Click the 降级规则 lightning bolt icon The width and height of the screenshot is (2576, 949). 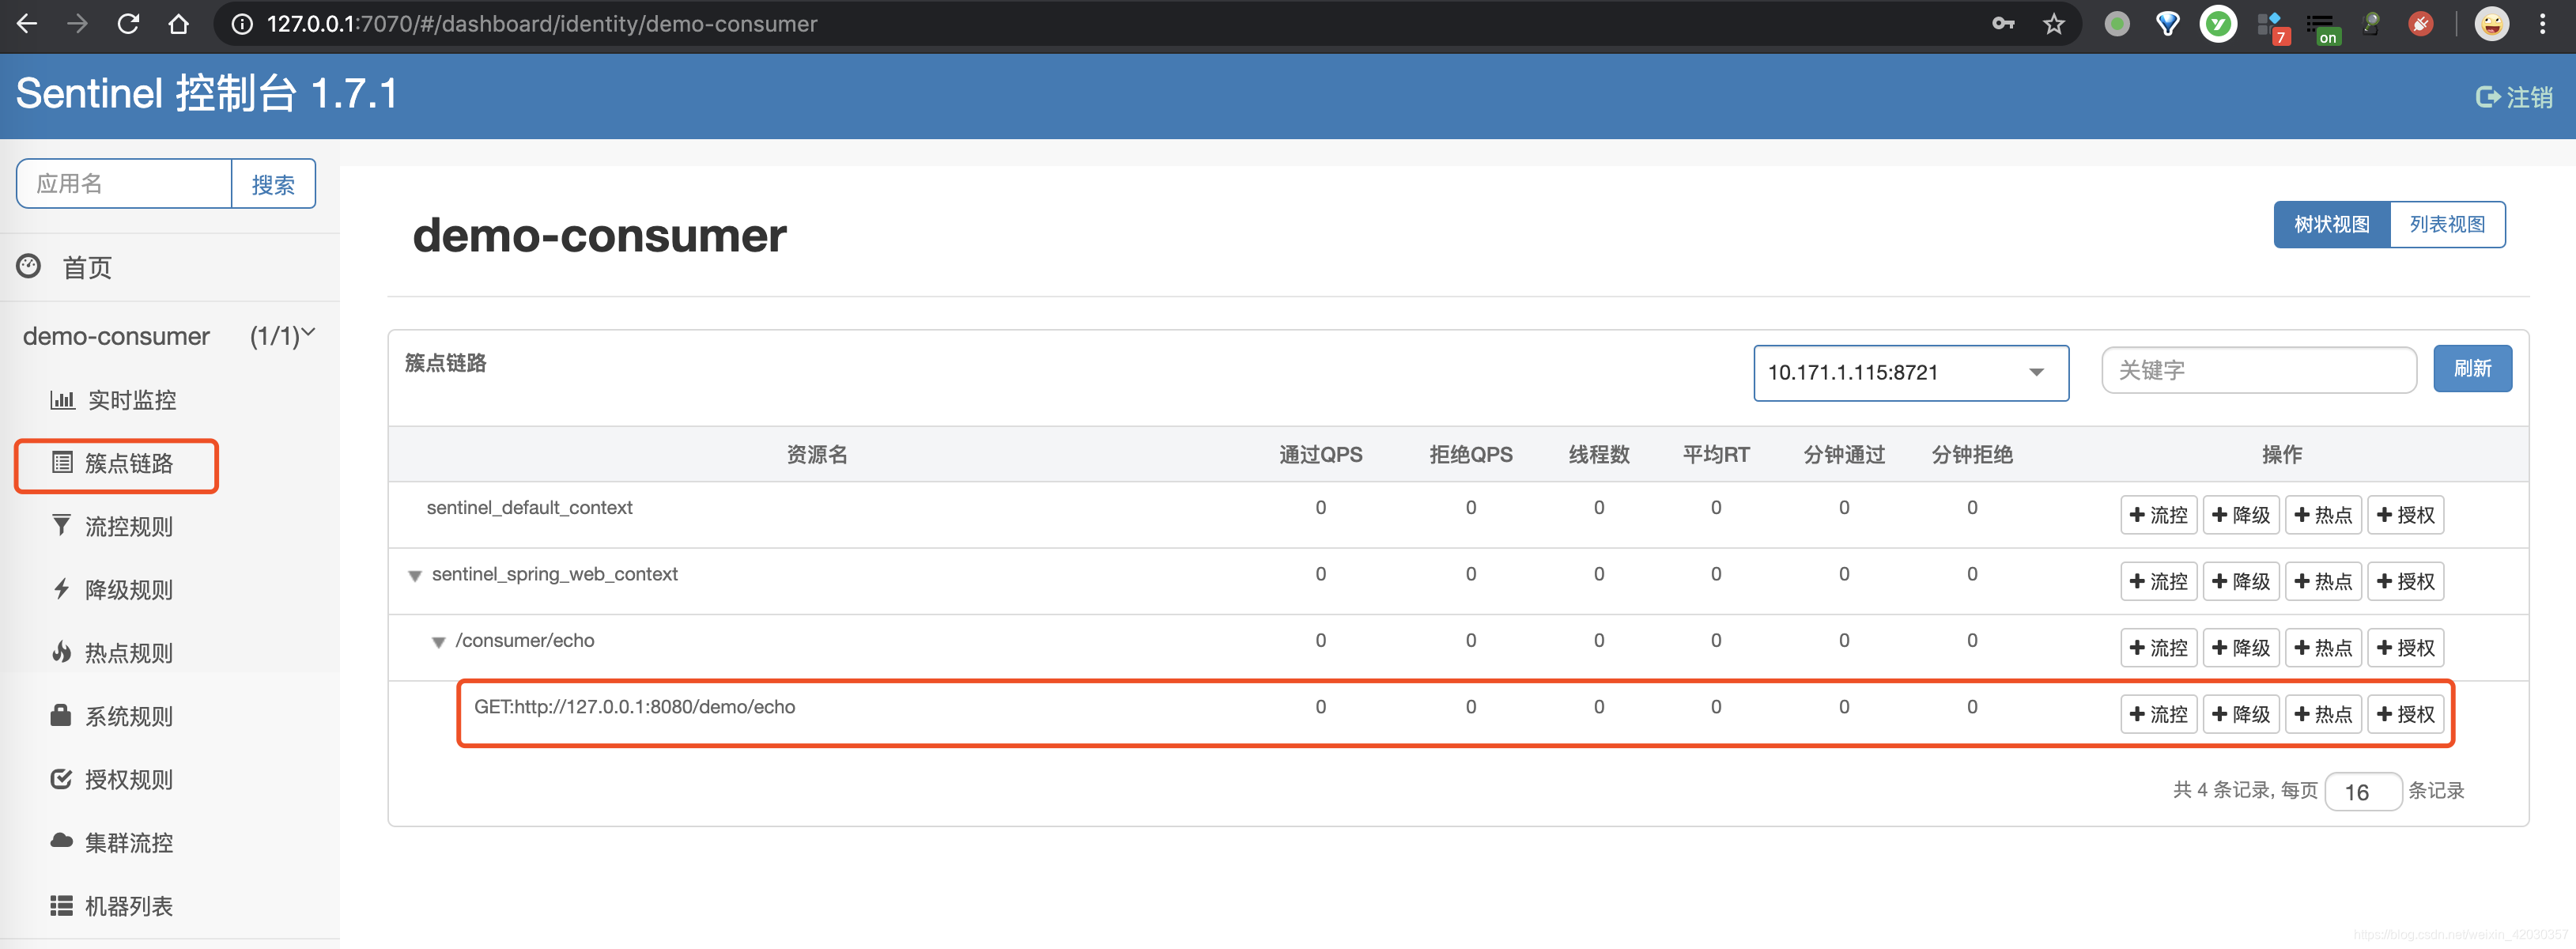tap(62, 589)
